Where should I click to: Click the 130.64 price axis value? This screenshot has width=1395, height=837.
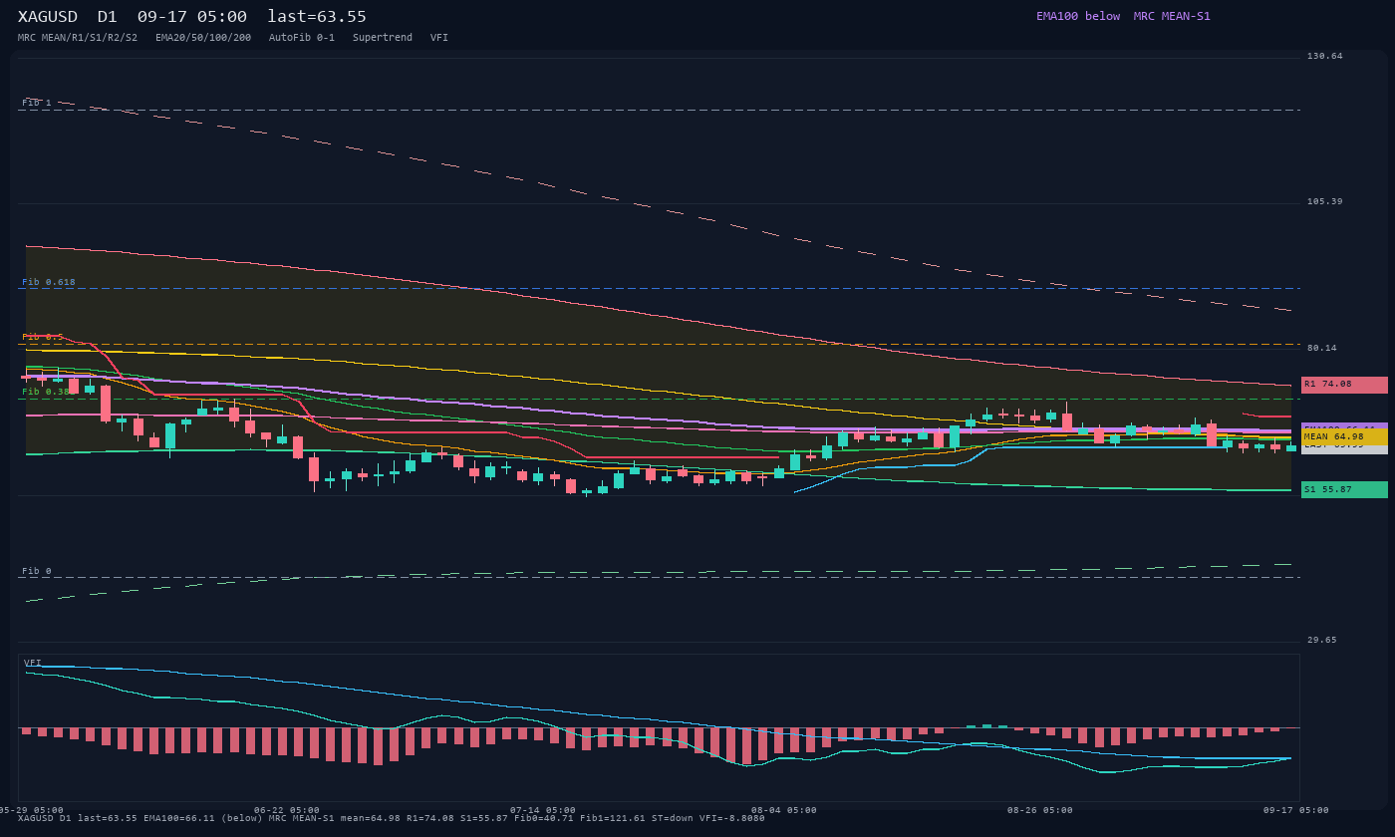pyautogui.click(x=1325, y=56)
